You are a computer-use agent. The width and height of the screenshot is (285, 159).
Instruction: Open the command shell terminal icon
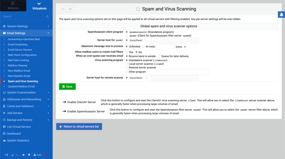[18, 155]
